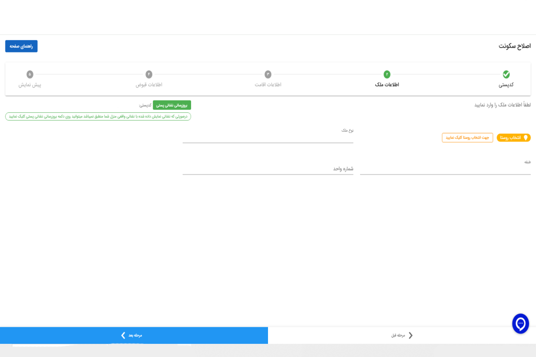Screen dimensions: 536x357
Task: Click the green checkmark on کدپستی step
Action: 506,74
